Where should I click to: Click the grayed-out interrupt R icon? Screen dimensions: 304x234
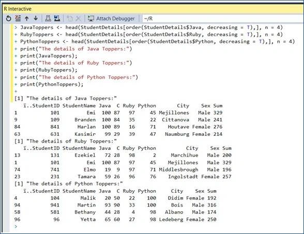(x=70, y=19)
